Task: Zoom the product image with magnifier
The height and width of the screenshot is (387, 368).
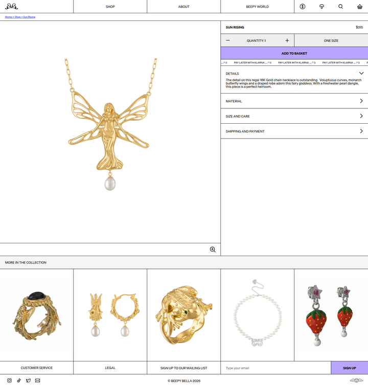Action: coord(213,249)
